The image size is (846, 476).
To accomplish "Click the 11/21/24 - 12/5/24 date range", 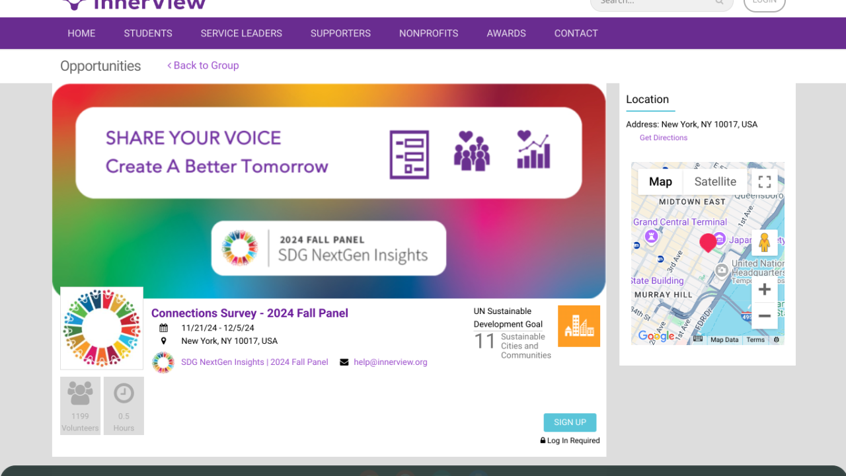I will (x=218, y=328).
